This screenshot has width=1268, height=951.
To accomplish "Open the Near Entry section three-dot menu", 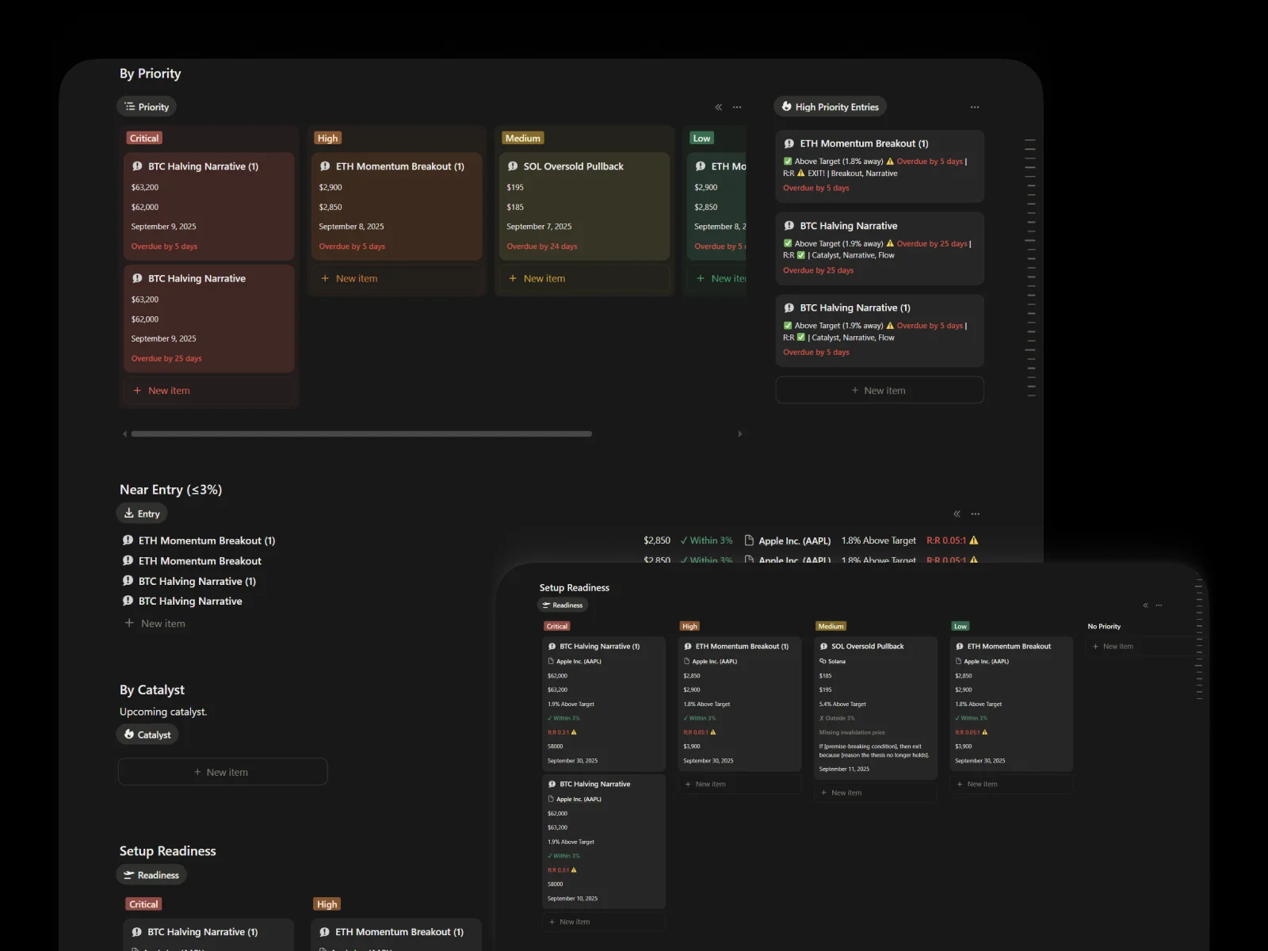I will [975, 514].
